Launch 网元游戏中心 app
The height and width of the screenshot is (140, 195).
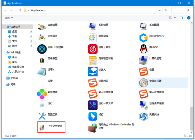tap(143, 38)
